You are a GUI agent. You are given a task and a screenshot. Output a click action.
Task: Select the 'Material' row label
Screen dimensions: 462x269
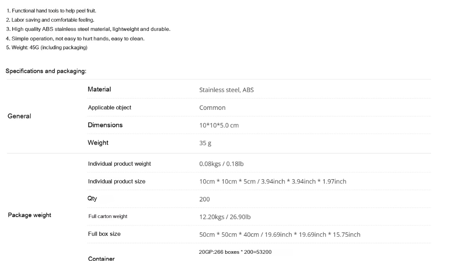(99, 89)
